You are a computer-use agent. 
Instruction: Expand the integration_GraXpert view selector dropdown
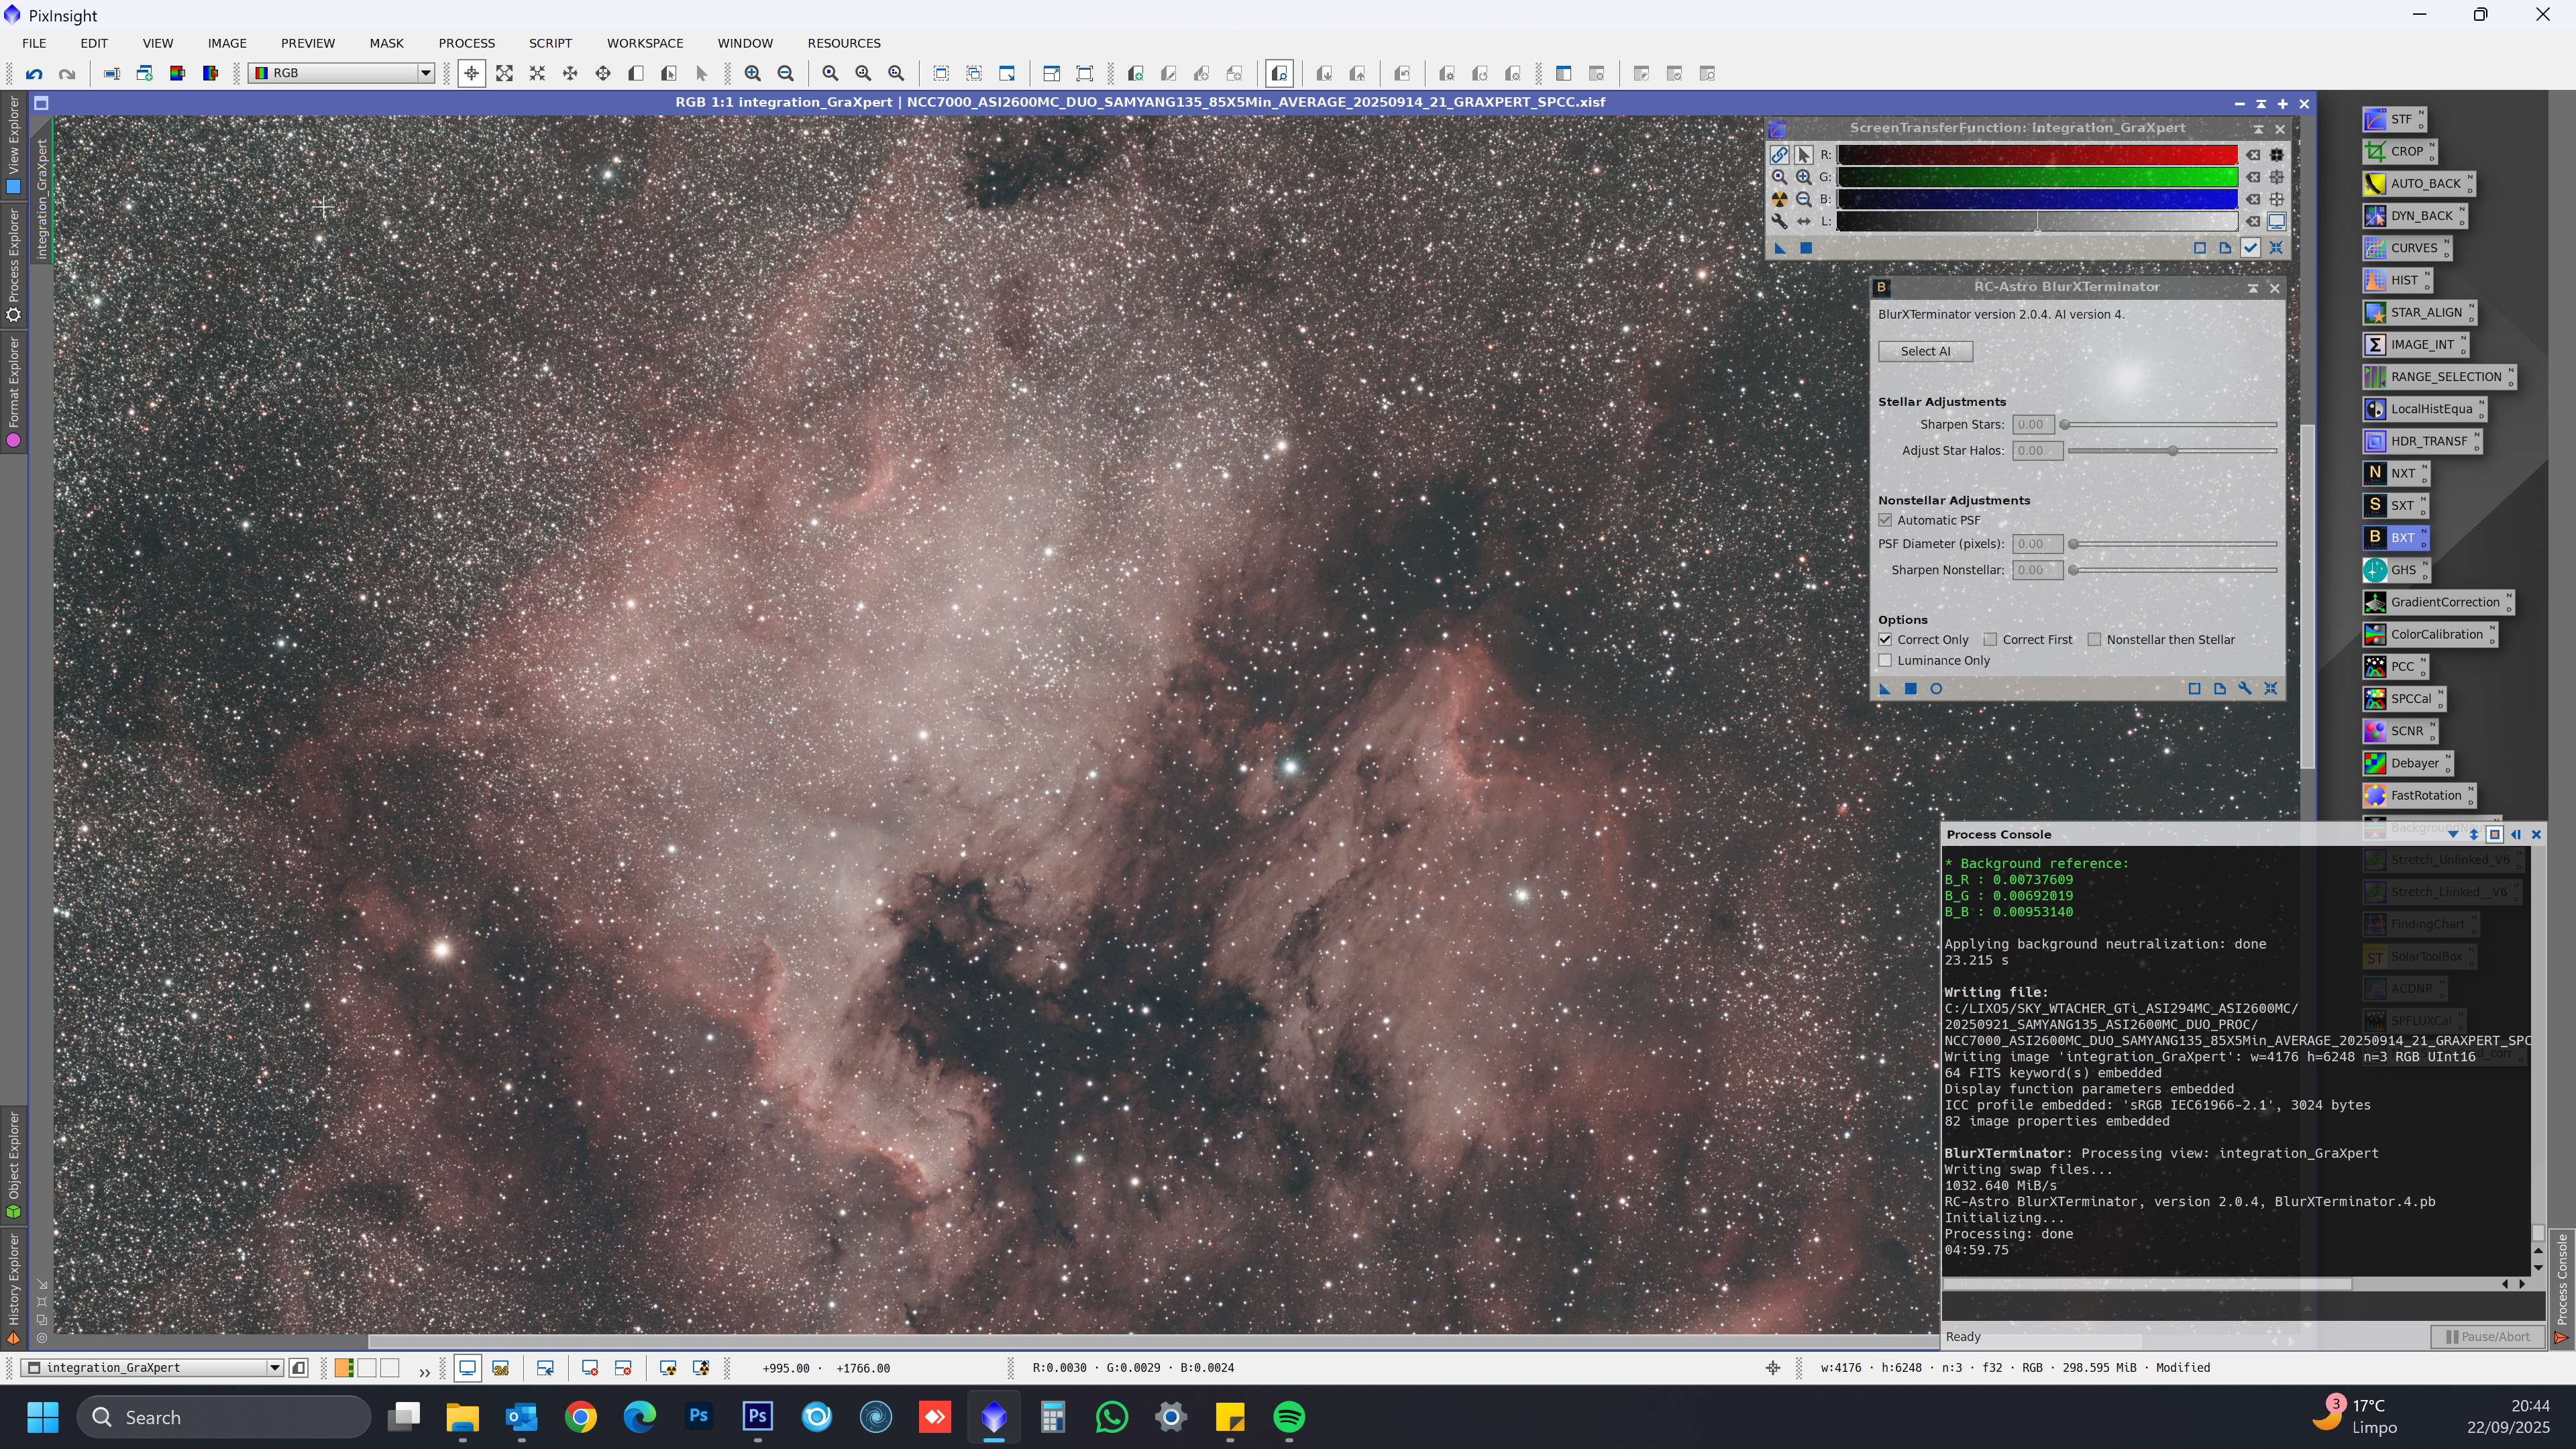[x=274, y=1368]
